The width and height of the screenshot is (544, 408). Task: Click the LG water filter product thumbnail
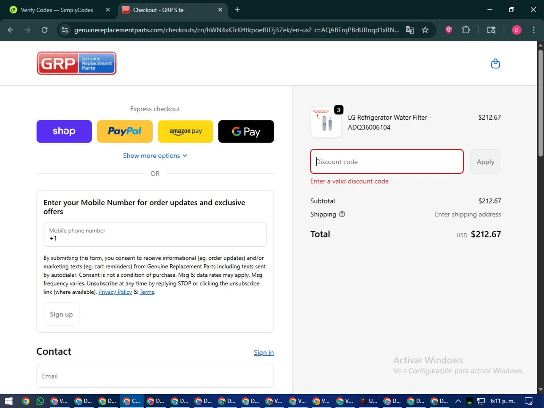[326, 122]
